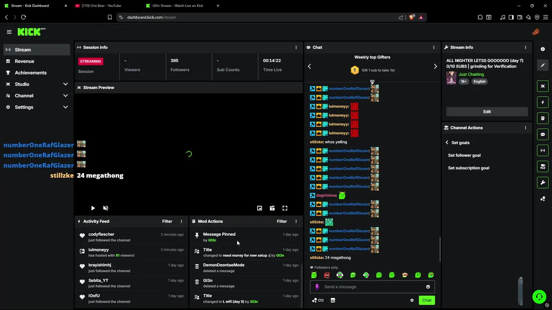Bookmark this page icon in address bar
The image size is (552, 310).
click(x=110, y=17)
